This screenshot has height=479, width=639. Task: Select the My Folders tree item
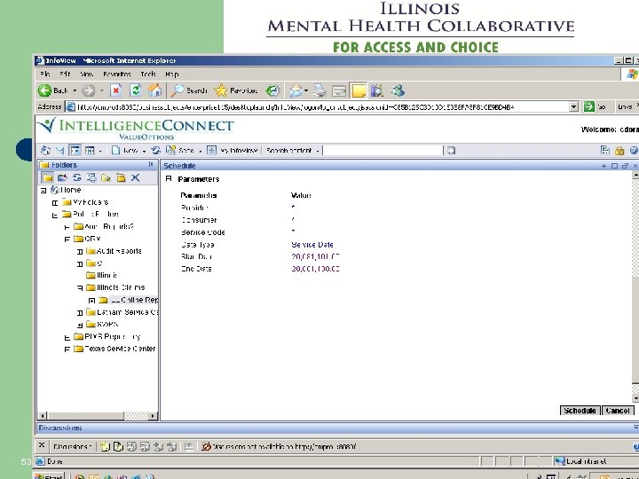(91, 202)
